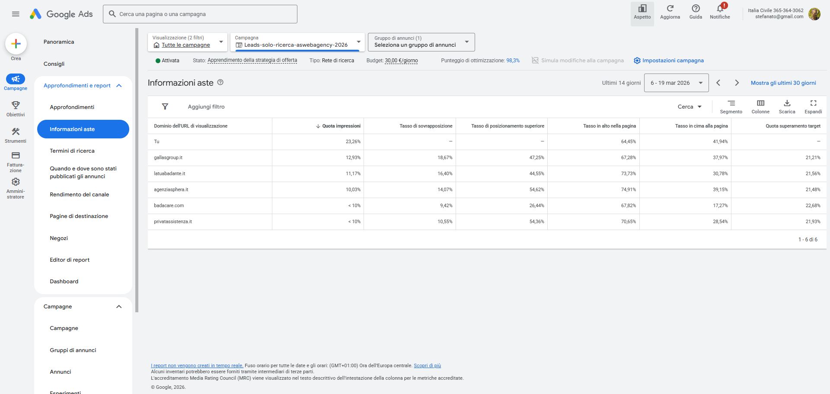This screenshot has height=394, width=830.
Task: Open Pagine di destinazione menu item
Action: (x=79, y=216)
